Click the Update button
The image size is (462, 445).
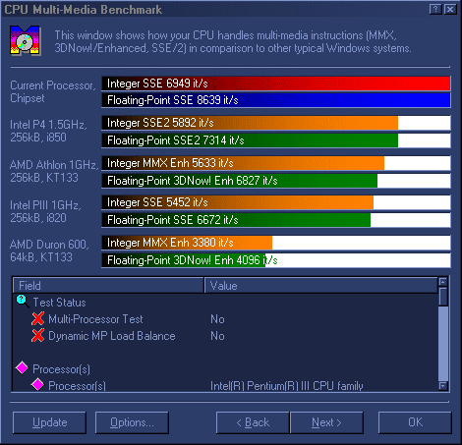point(49,422)
